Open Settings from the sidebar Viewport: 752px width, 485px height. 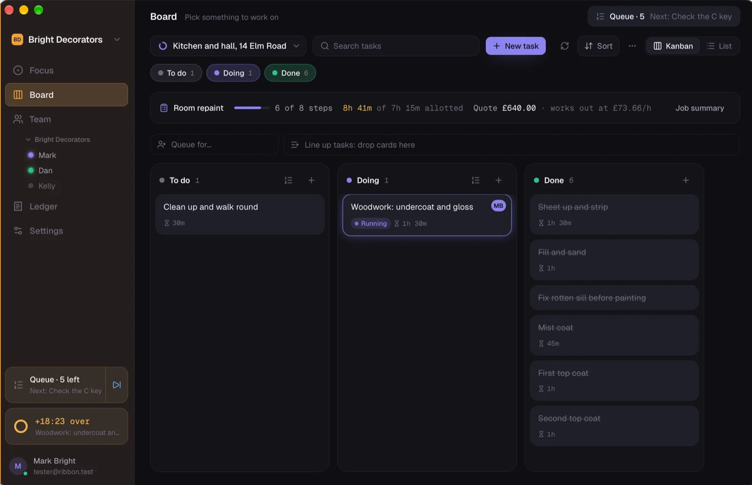click(x=66, y=231)
